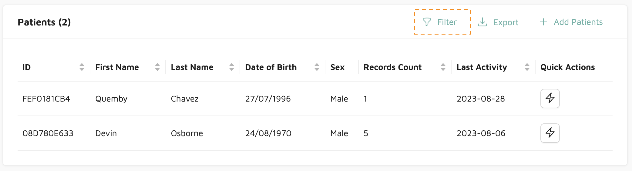This screenshot has width=632, height=171.
Task: Click the plus icon for Add Patients
Action: 543,22
